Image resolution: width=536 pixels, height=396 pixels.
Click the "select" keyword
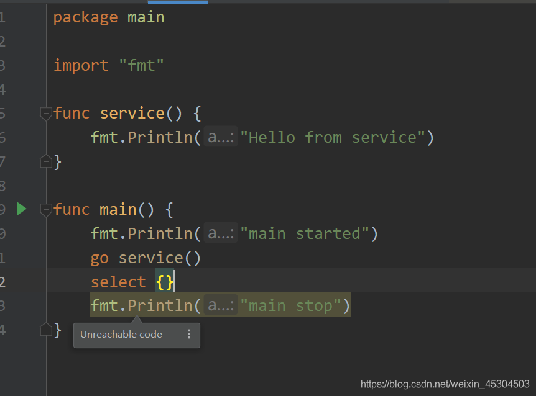tap(118, 282)
